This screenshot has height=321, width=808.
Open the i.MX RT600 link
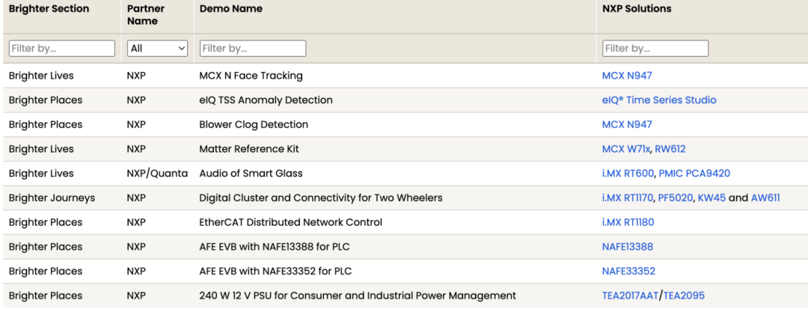click(x=628, y=174)
